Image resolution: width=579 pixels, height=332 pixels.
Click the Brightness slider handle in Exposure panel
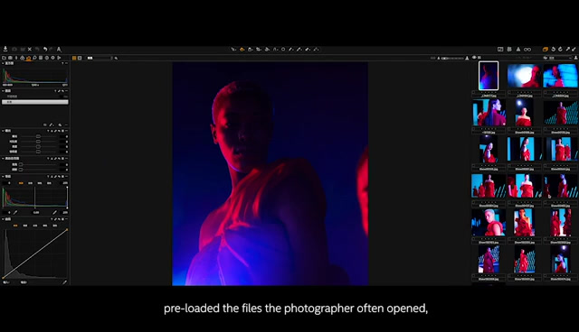pos(38,146)
